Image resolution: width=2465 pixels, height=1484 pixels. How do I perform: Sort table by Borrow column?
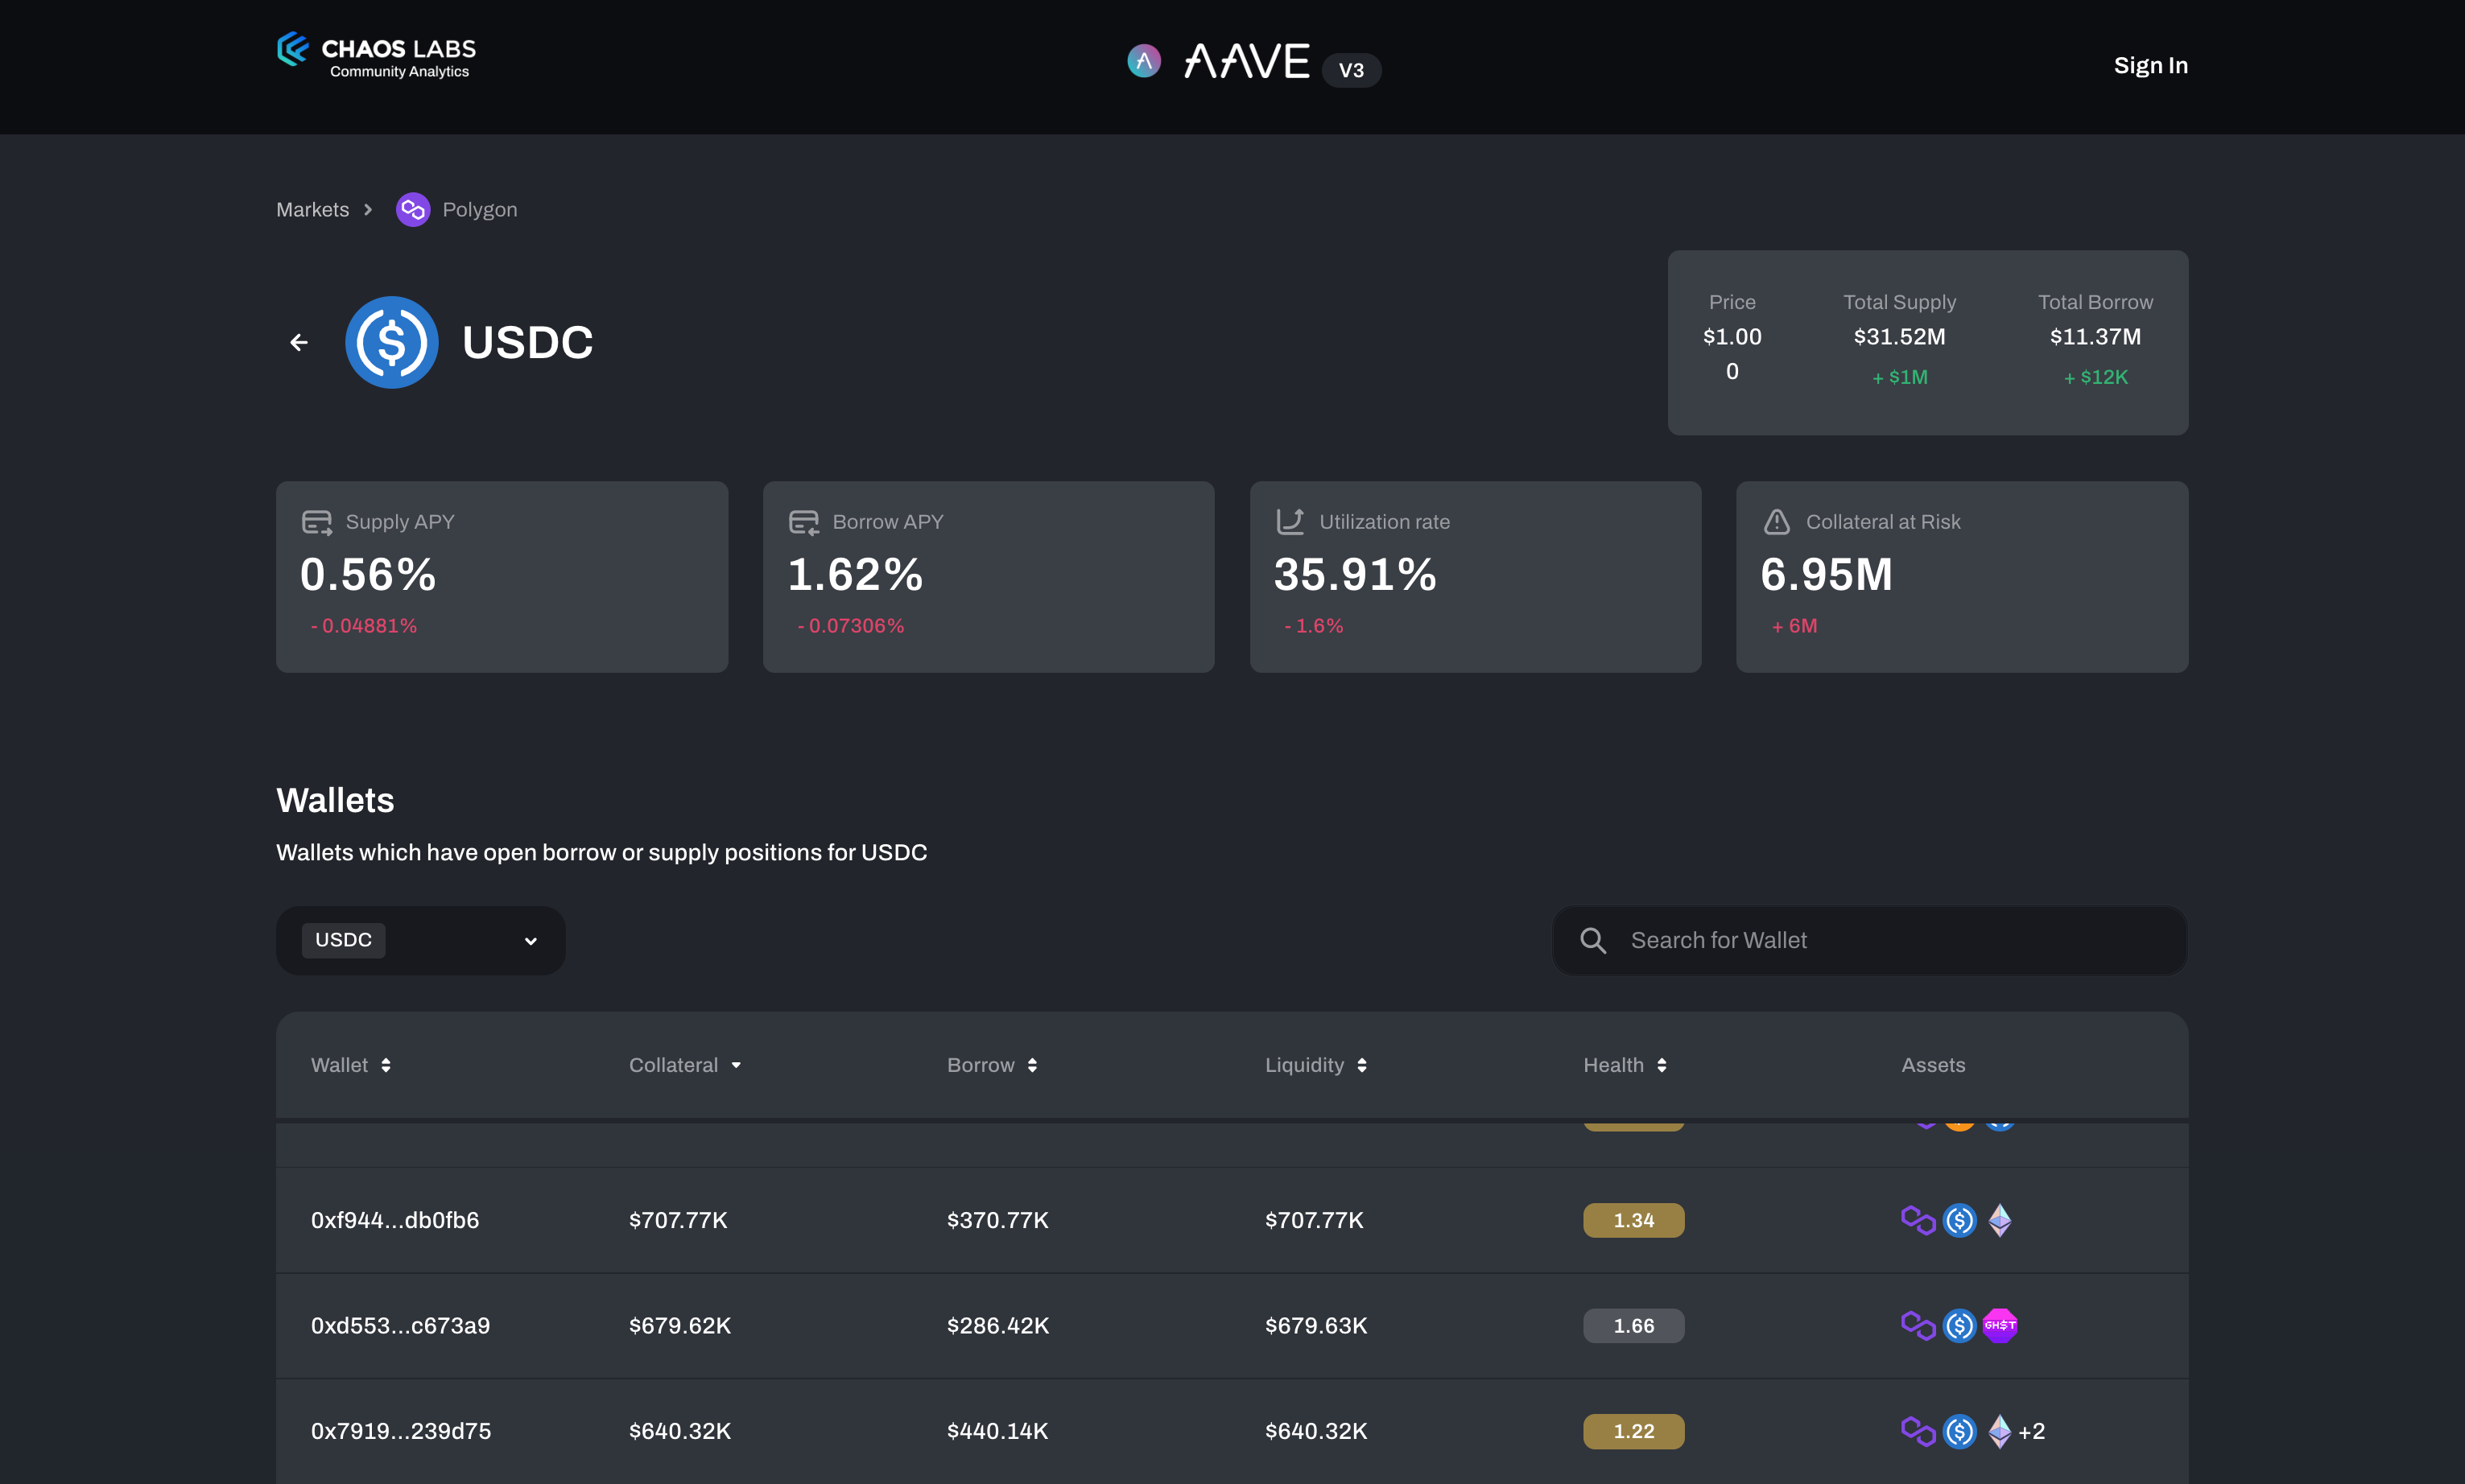[1032, 1065]
